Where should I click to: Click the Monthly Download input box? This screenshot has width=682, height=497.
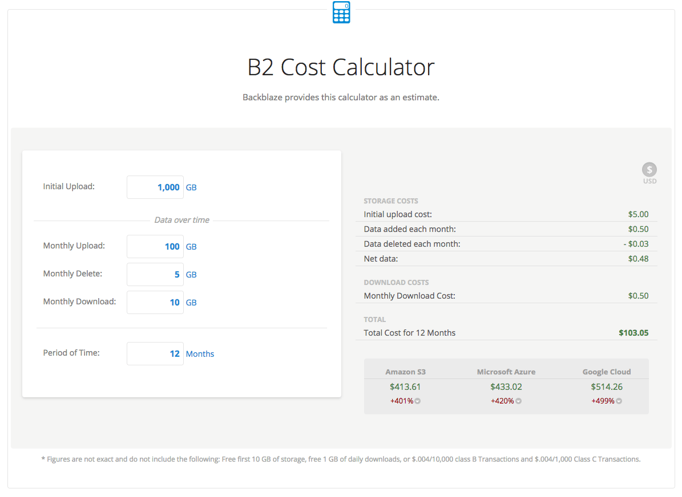point(155,302)
